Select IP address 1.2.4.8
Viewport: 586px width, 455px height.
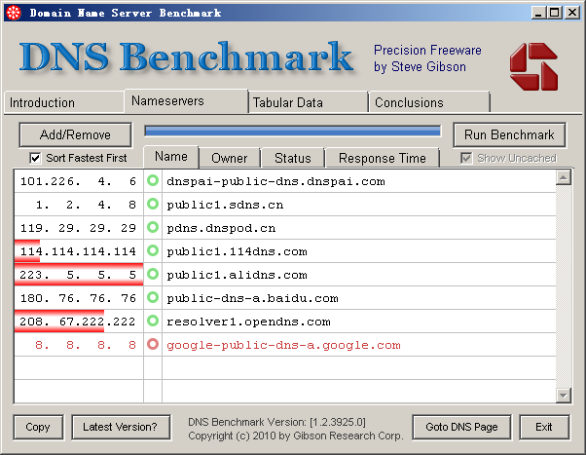pyautogui.click(x=86, y=205)
